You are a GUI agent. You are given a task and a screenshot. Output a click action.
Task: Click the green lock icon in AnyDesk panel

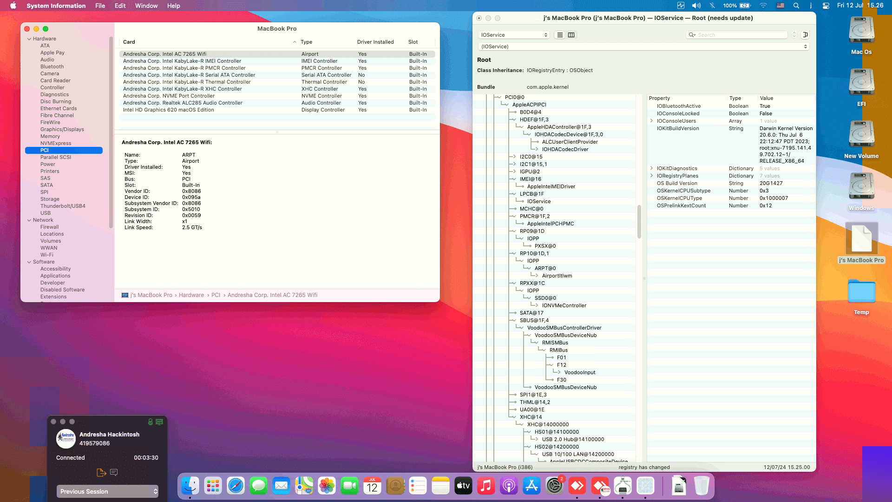[x=151, y=422]
